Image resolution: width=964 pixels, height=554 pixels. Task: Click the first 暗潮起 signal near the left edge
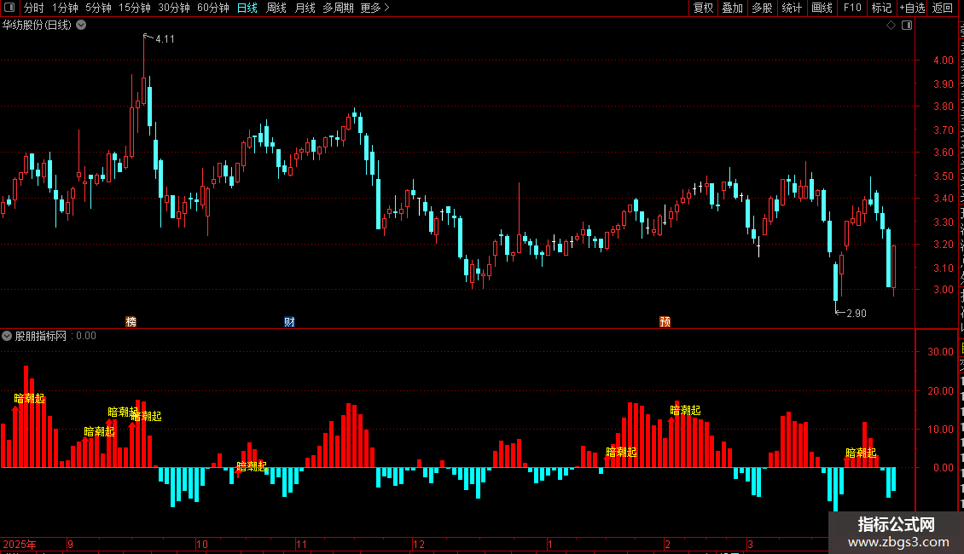tap(30, 399)
